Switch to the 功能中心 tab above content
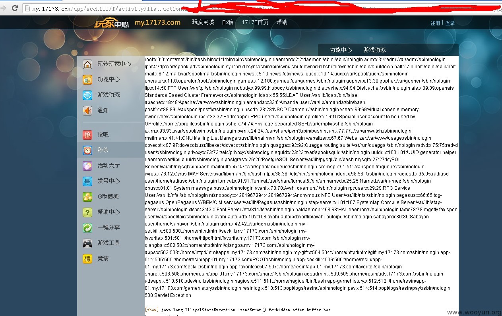 click(341, 50)
